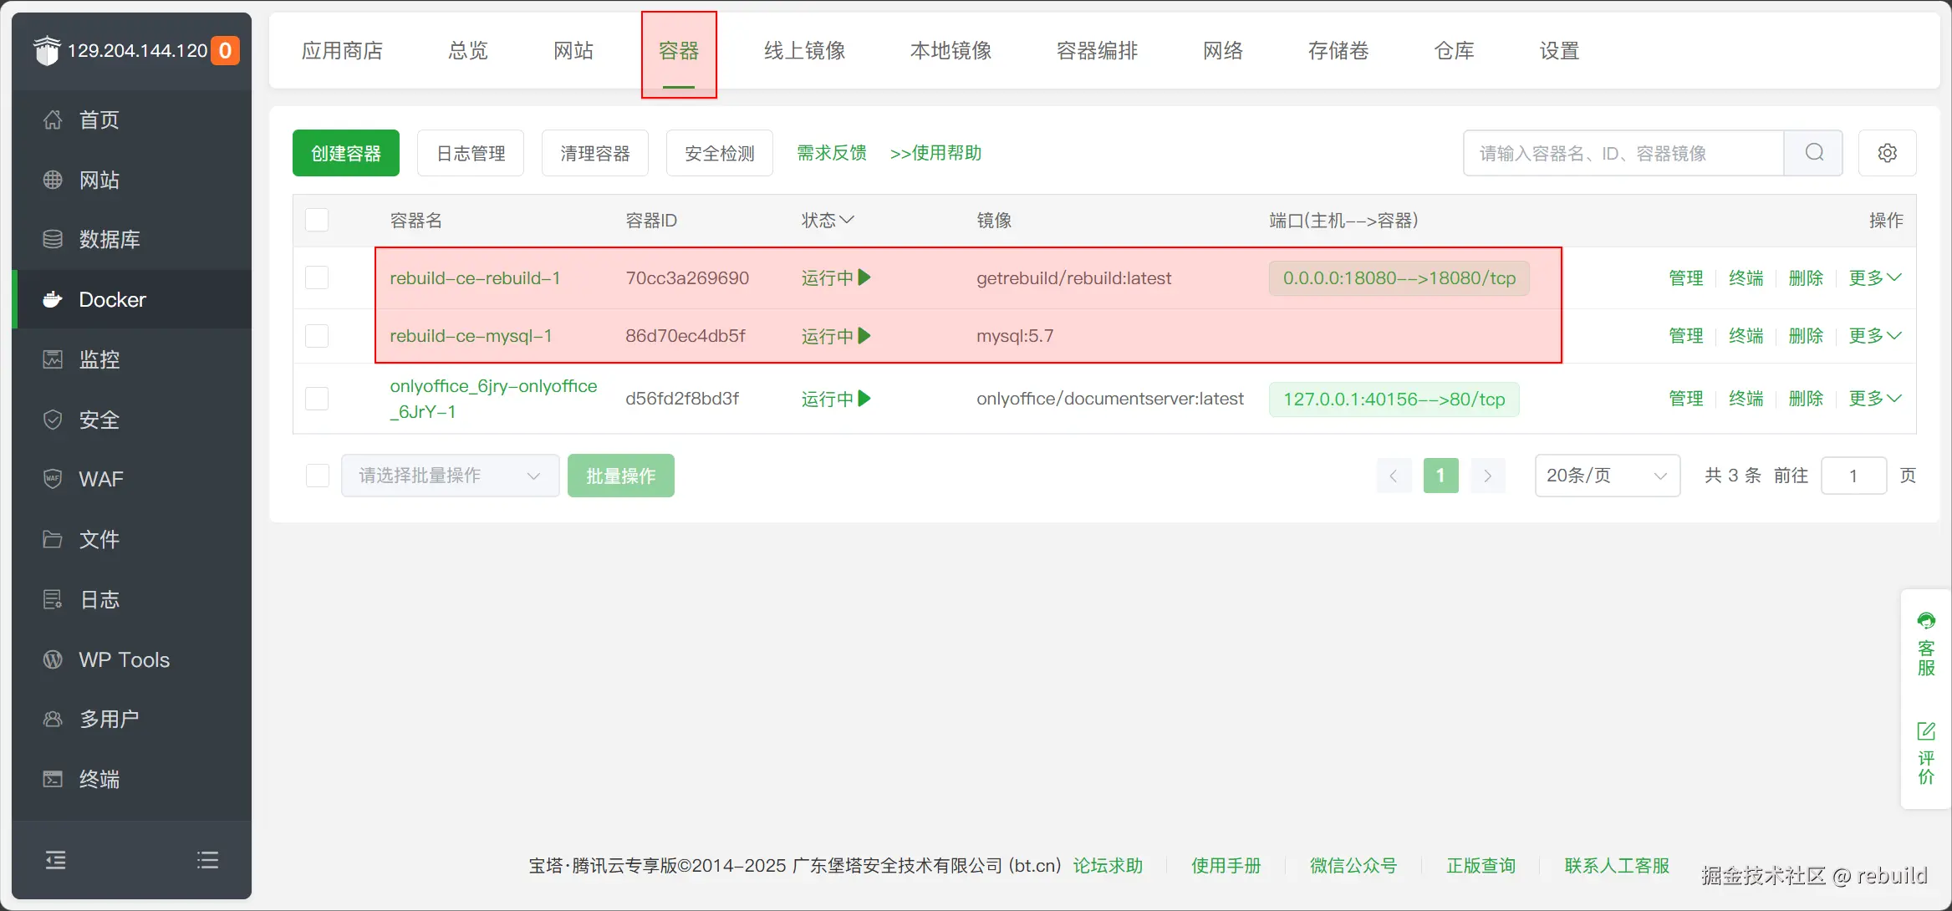Viewport: 1952px width, 911px height.
Task: Click the 创建容器 button
Action: [x=346, y=153]
